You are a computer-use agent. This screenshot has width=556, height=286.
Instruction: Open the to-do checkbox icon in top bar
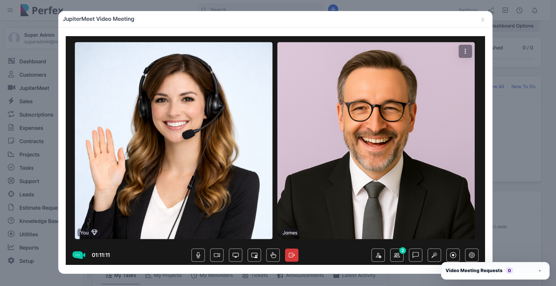505,10
